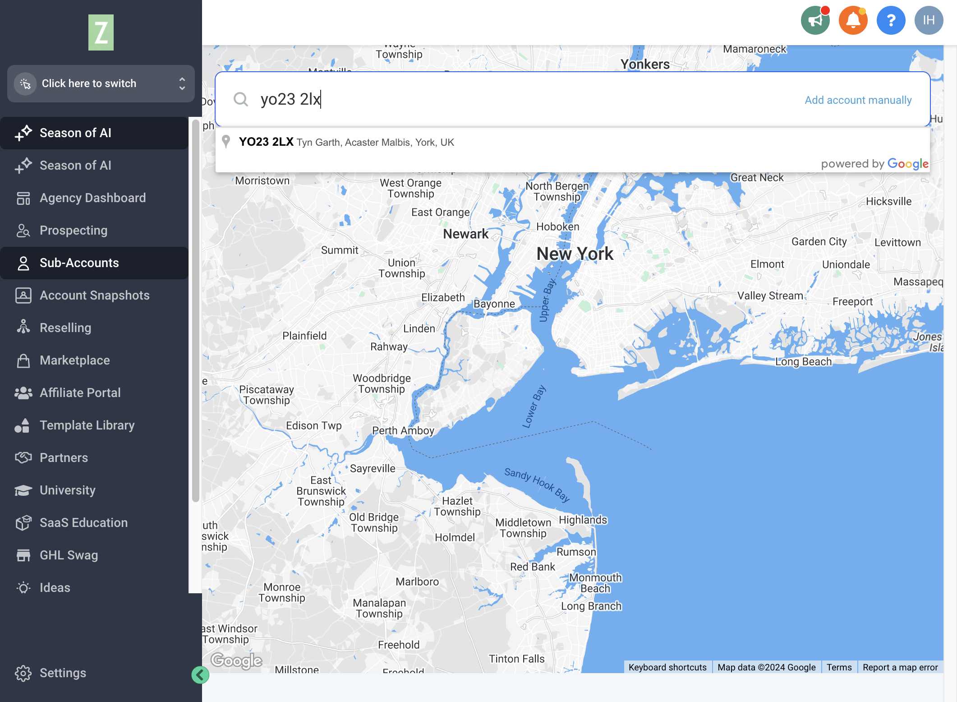957x702 pixels.
Task: Open the map Terms link
Action: click(x=839, y=667)
